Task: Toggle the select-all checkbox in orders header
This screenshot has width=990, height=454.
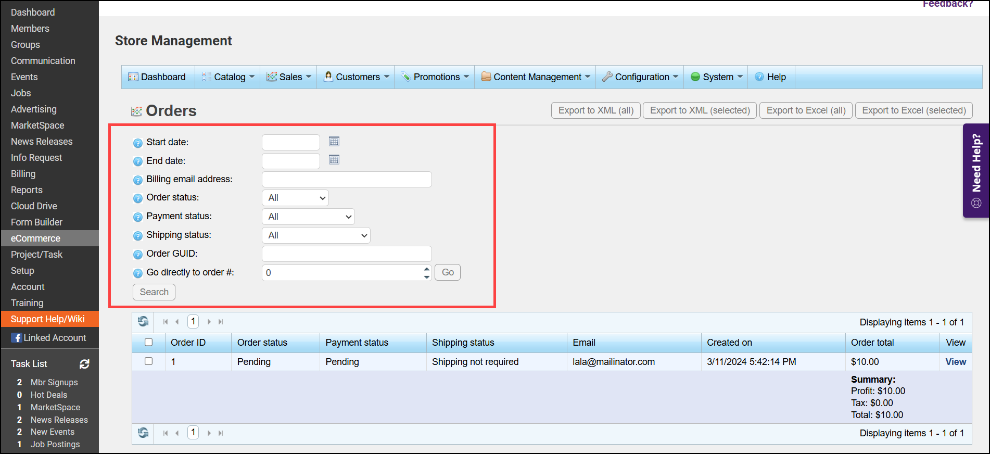Action: point(149,343)
